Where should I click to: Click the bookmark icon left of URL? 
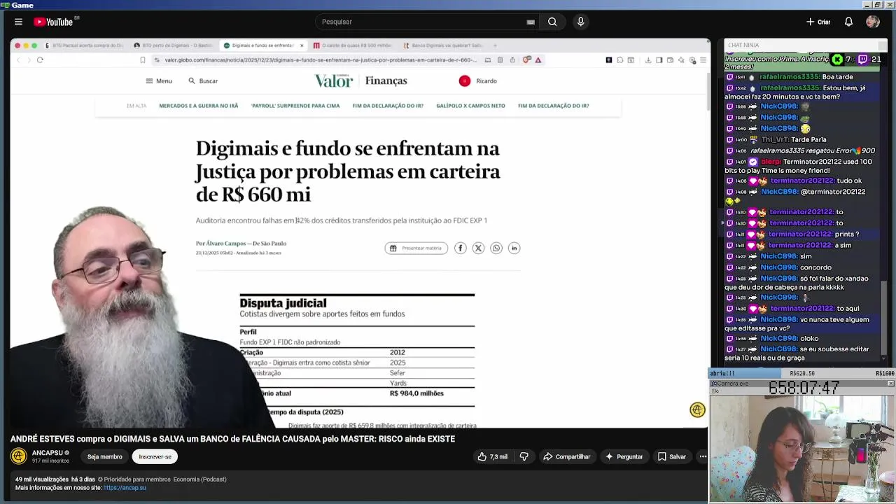click(142, 60)
